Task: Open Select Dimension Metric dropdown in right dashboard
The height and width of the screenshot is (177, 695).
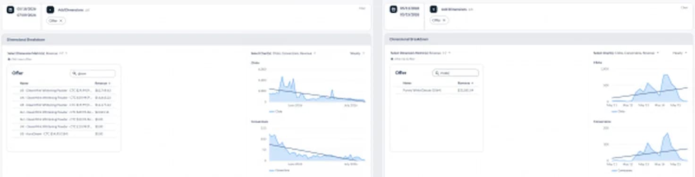Action: [421, 53]
